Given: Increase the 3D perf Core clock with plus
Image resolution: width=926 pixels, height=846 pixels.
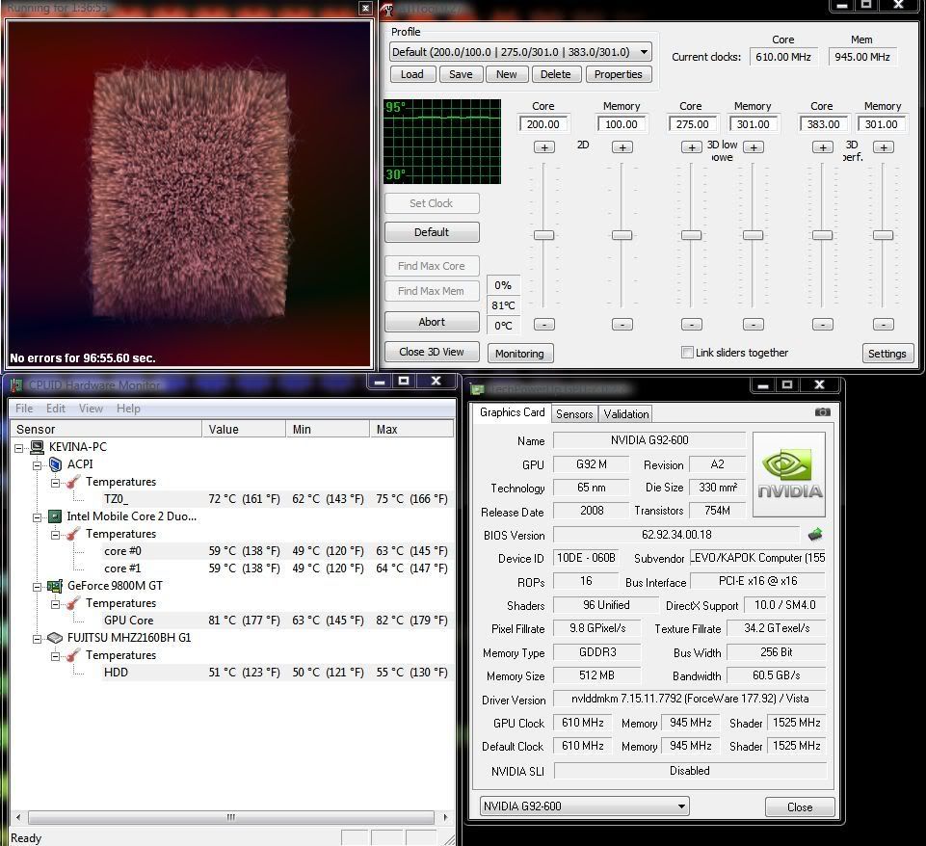Looking at the screenshot, I should [823, 147].
